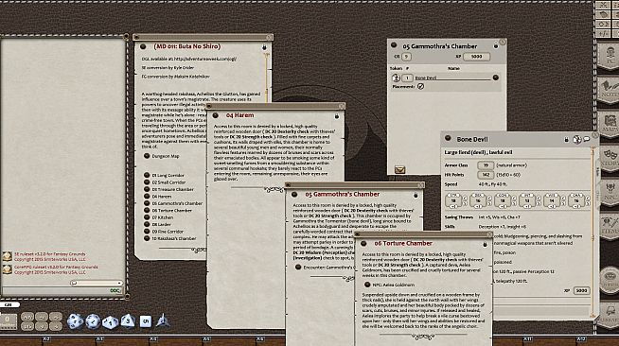Screen dimensions: 619x346
Task: Click the speech bubble icon in Bone Devil sheet
Action: [x=587, y=140]
